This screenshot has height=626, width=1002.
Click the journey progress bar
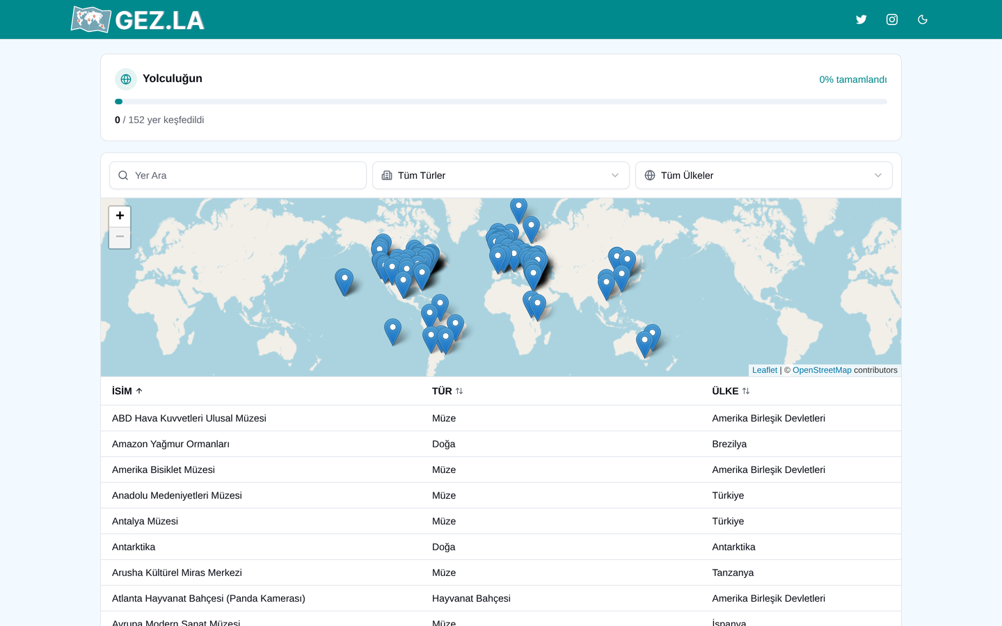tap(501, 102)
